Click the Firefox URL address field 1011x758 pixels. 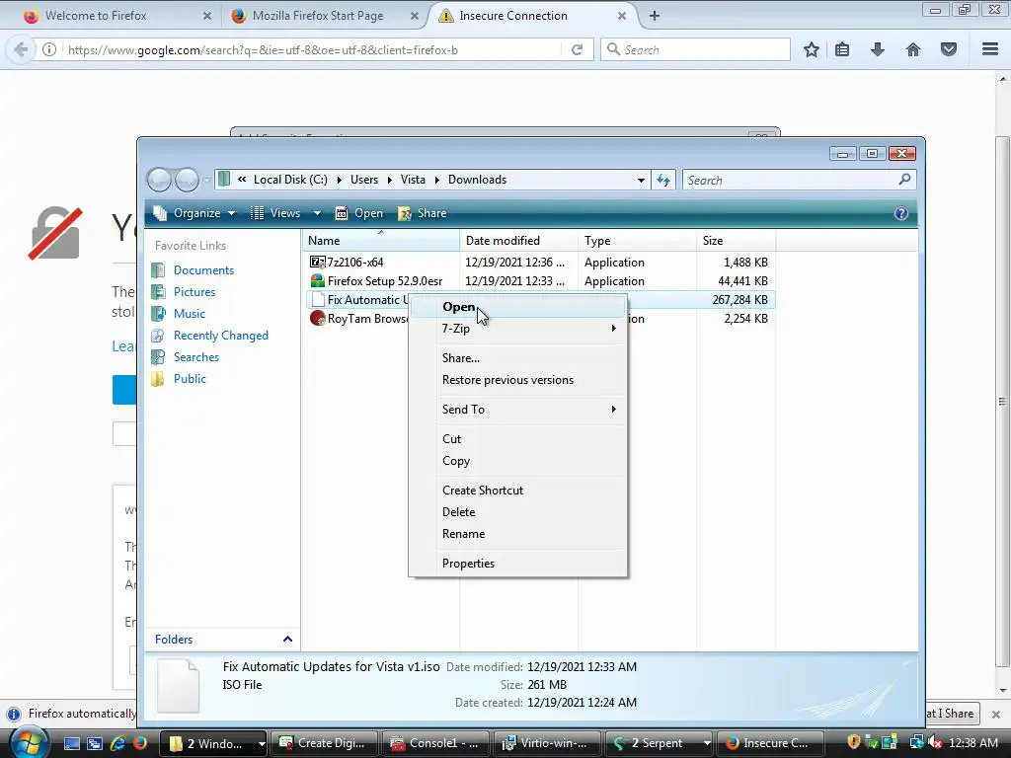[313, 49]
